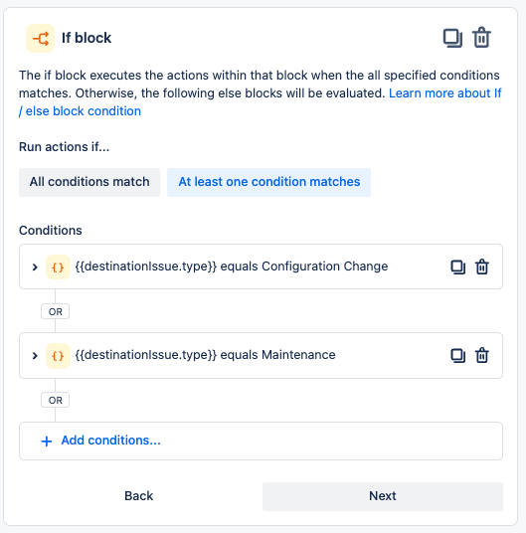Click the orange If block branch icon

pos(41,38)
